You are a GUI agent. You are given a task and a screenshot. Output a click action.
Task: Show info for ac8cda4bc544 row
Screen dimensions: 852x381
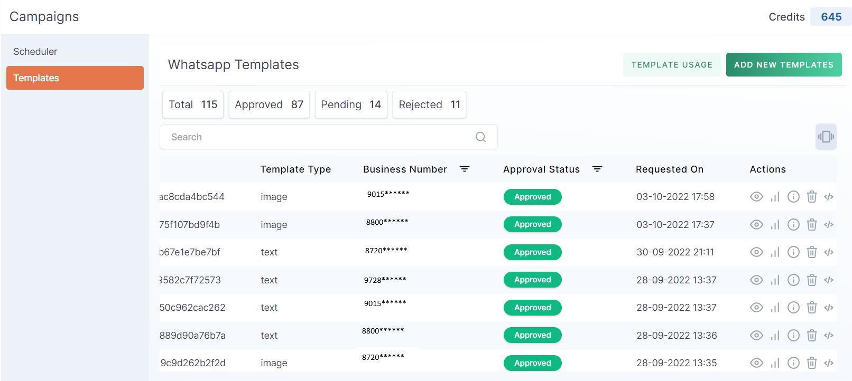tap(793, 197)
